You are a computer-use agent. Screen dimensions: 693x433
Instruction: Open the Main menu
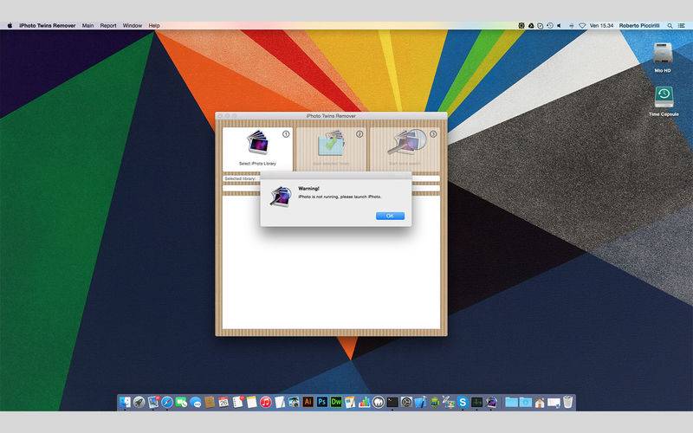point(87,26)
